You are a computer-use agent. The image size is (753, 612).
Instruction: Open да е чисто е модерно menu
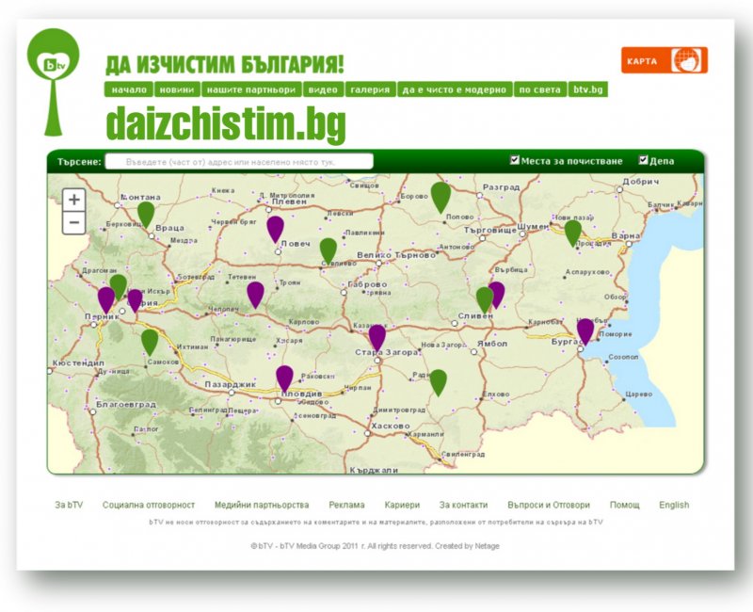[x=455, y=89]
